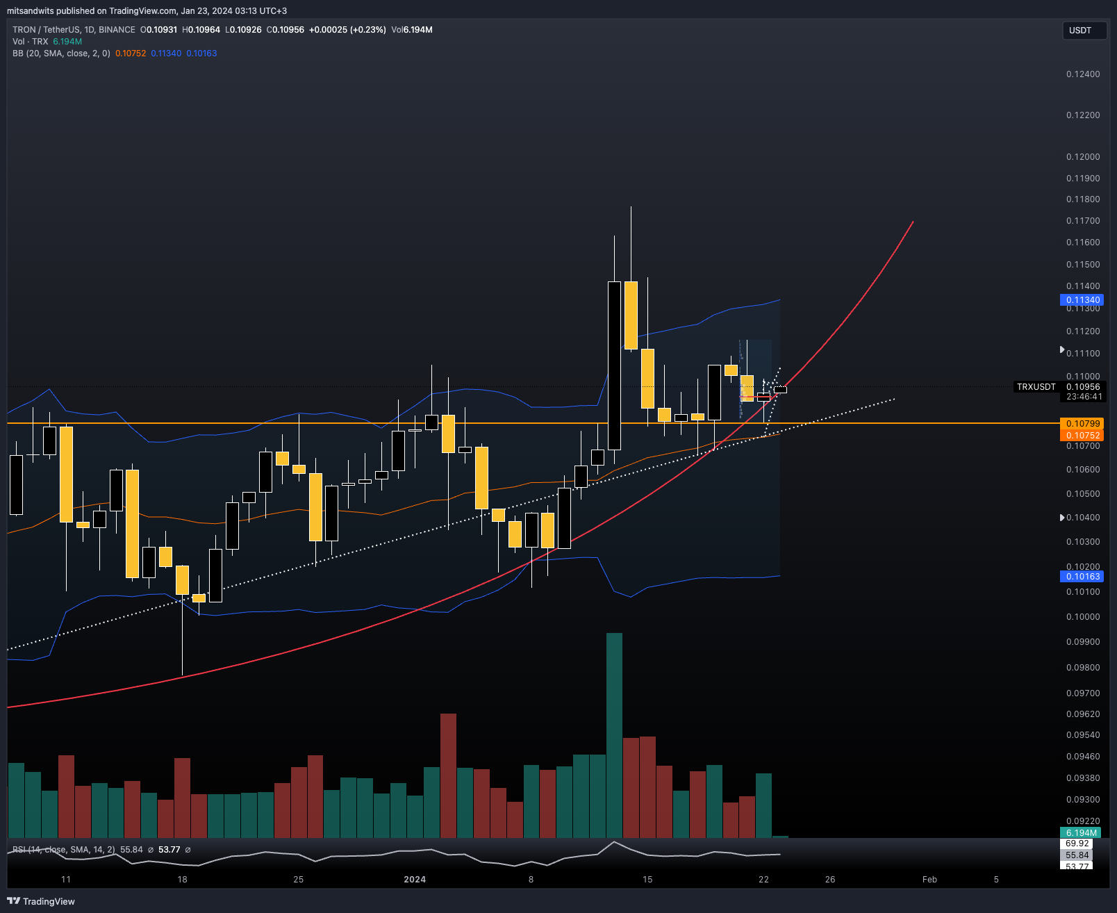
Task: Click the open value O0.10931
Action: [158, 30]
